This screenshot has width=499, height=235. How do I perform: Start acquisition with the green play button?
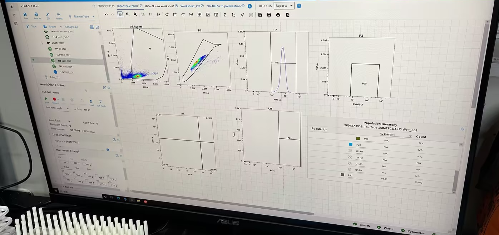tap(46, 99)
